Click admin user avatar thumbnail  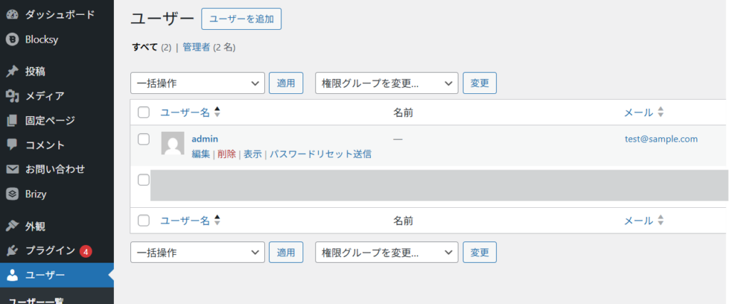(x=173, y=144)
